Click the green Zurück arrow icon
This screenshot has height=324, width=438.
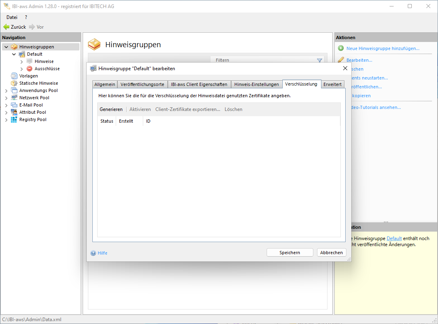tap(6, 27)
